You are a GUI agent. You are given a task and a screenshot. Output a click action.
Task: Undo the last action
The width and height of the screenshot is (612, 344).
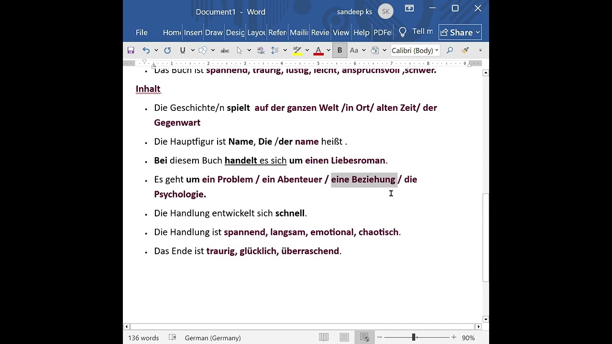(x=146, y=50)
